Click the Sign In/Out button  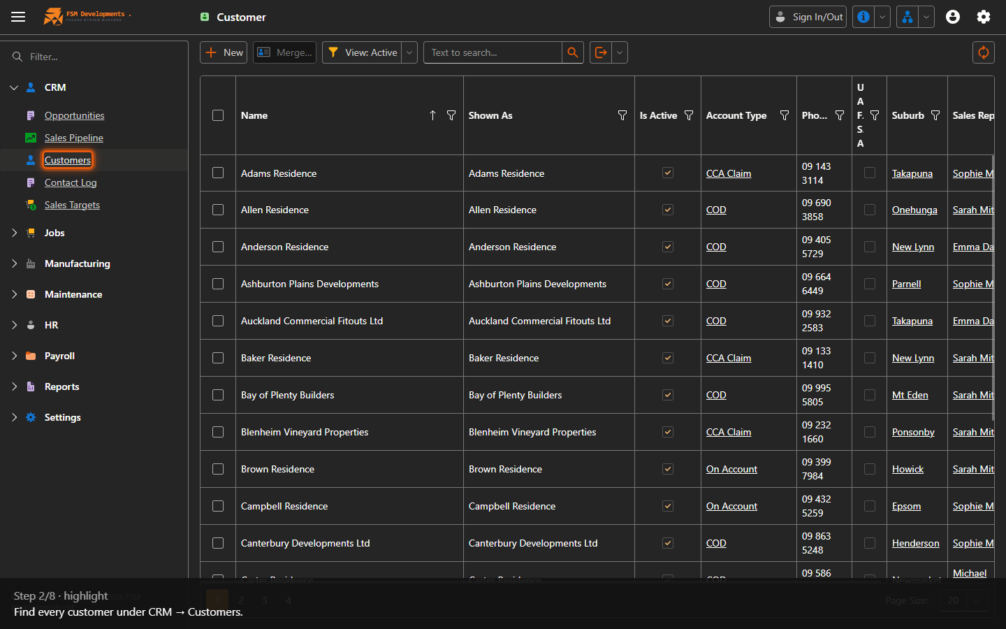point(808,17)
